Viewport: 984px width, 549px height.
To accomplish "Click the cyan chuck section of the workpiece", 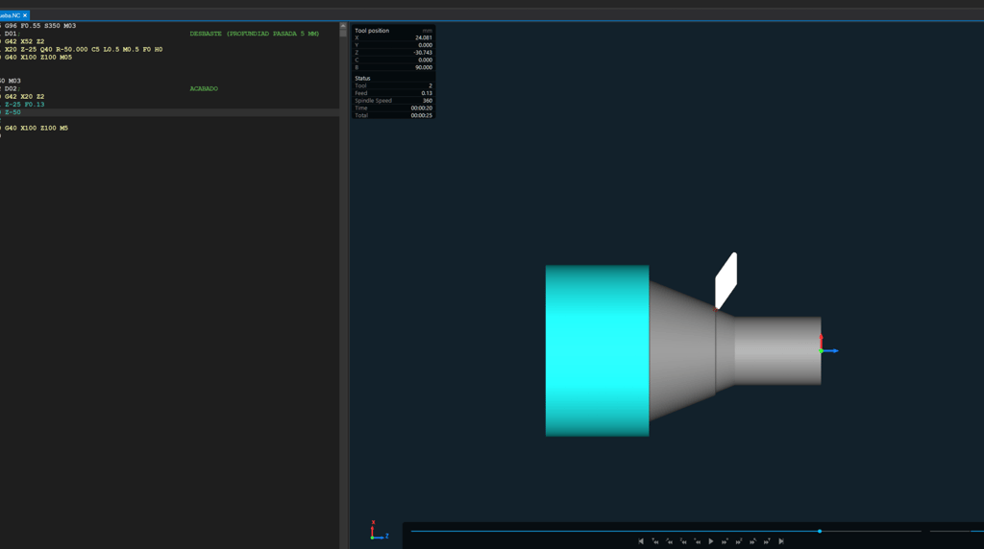I will tap(597, 350).
